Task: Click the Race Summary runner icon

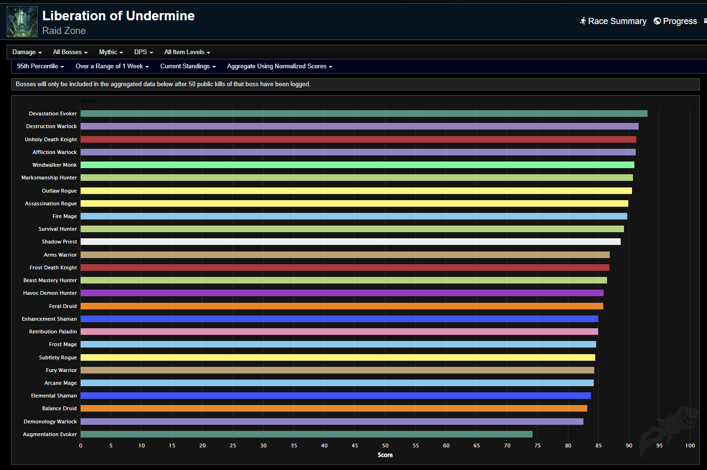Action: click(583, 21)
